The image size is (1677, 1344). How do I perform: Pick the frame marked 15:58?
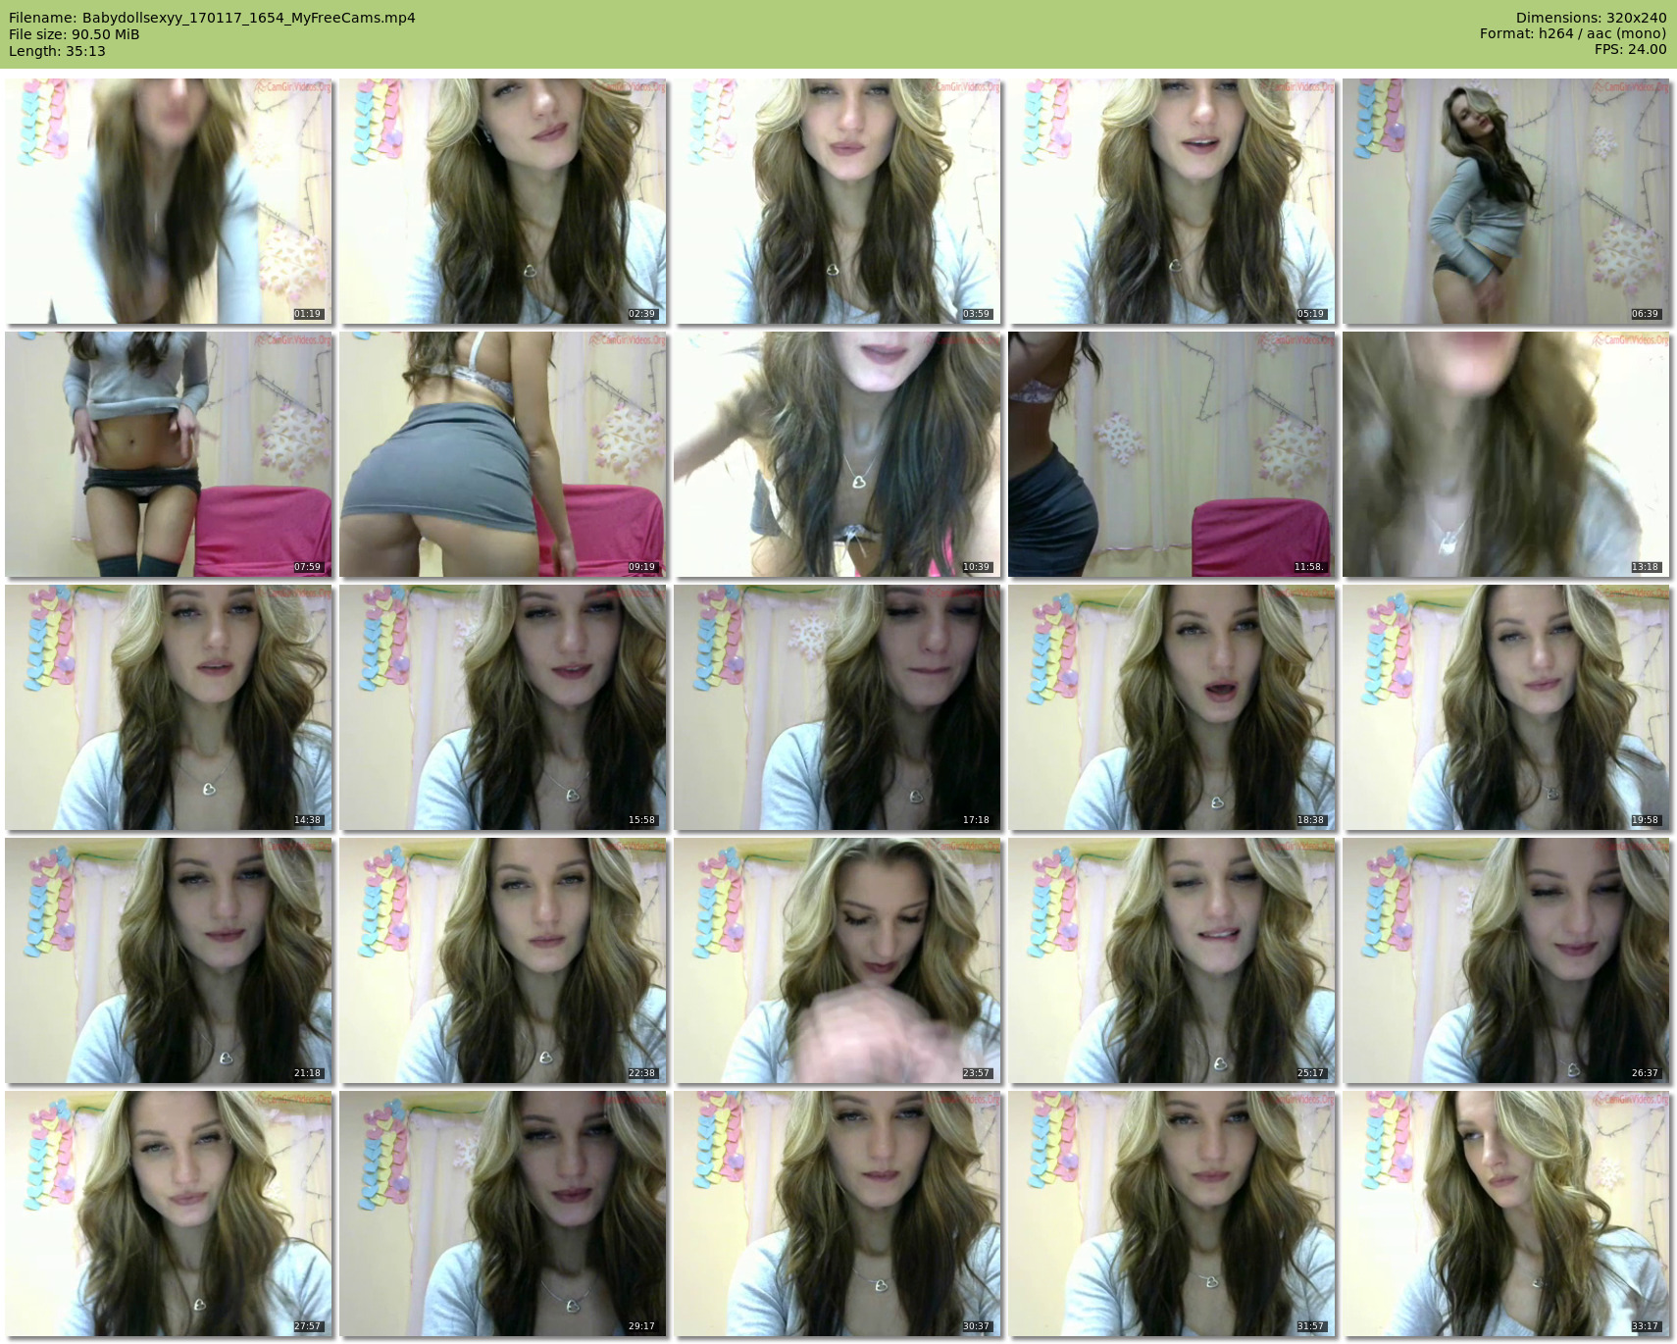[503, 707]
